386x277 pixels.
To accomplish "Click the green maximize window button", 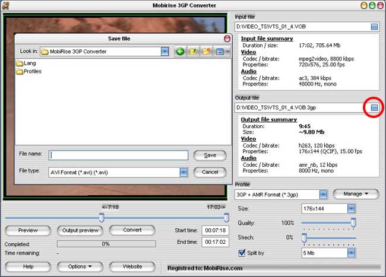I will (x=372, y=5).
